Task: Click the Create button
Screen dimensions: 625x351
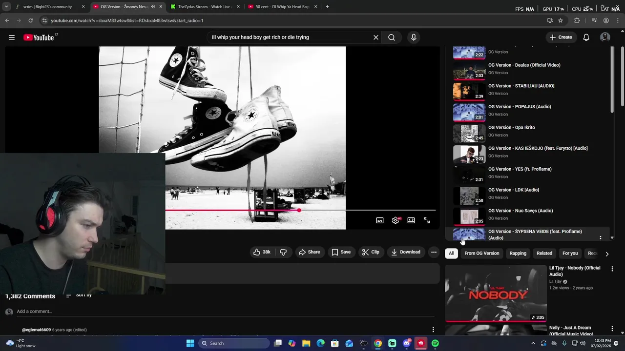Action: (x=561, y=38)
